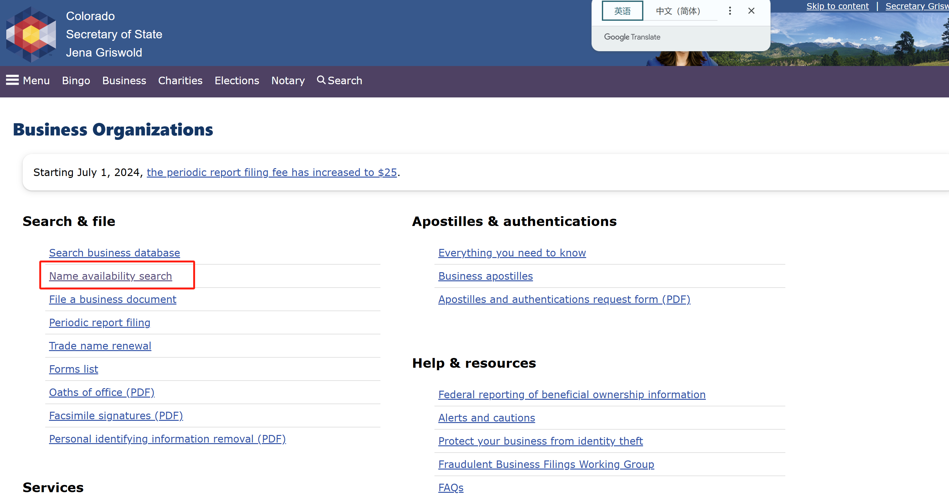Open Name availability search link

pyautogui.click(x=111, y=276)
